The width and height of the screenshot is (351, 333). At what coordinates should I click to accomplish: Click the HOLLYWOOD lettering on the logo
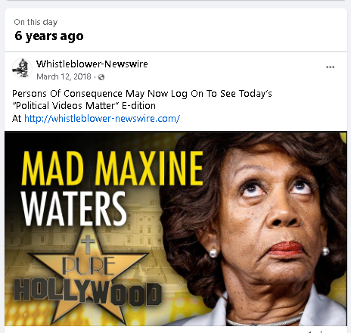pyautogui.click(x=88, y=291)
